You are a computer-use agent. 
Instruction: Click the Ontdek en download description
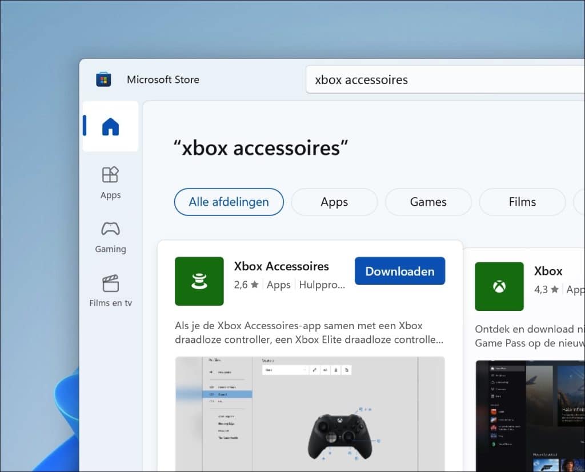pyautogui.click(x=530, y=336)
